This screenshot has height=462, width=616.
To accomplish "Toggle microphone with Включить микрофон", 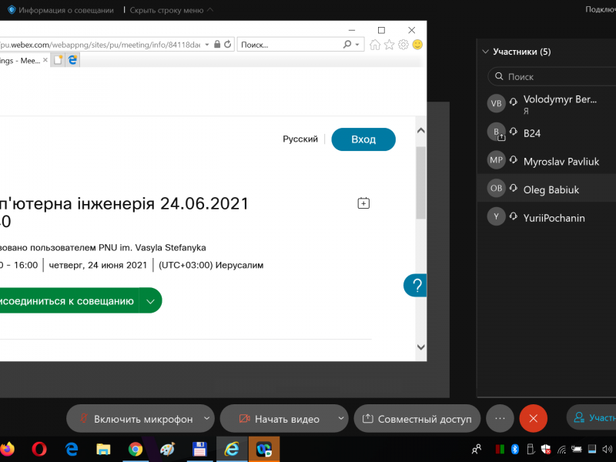I will coord(135,419).
